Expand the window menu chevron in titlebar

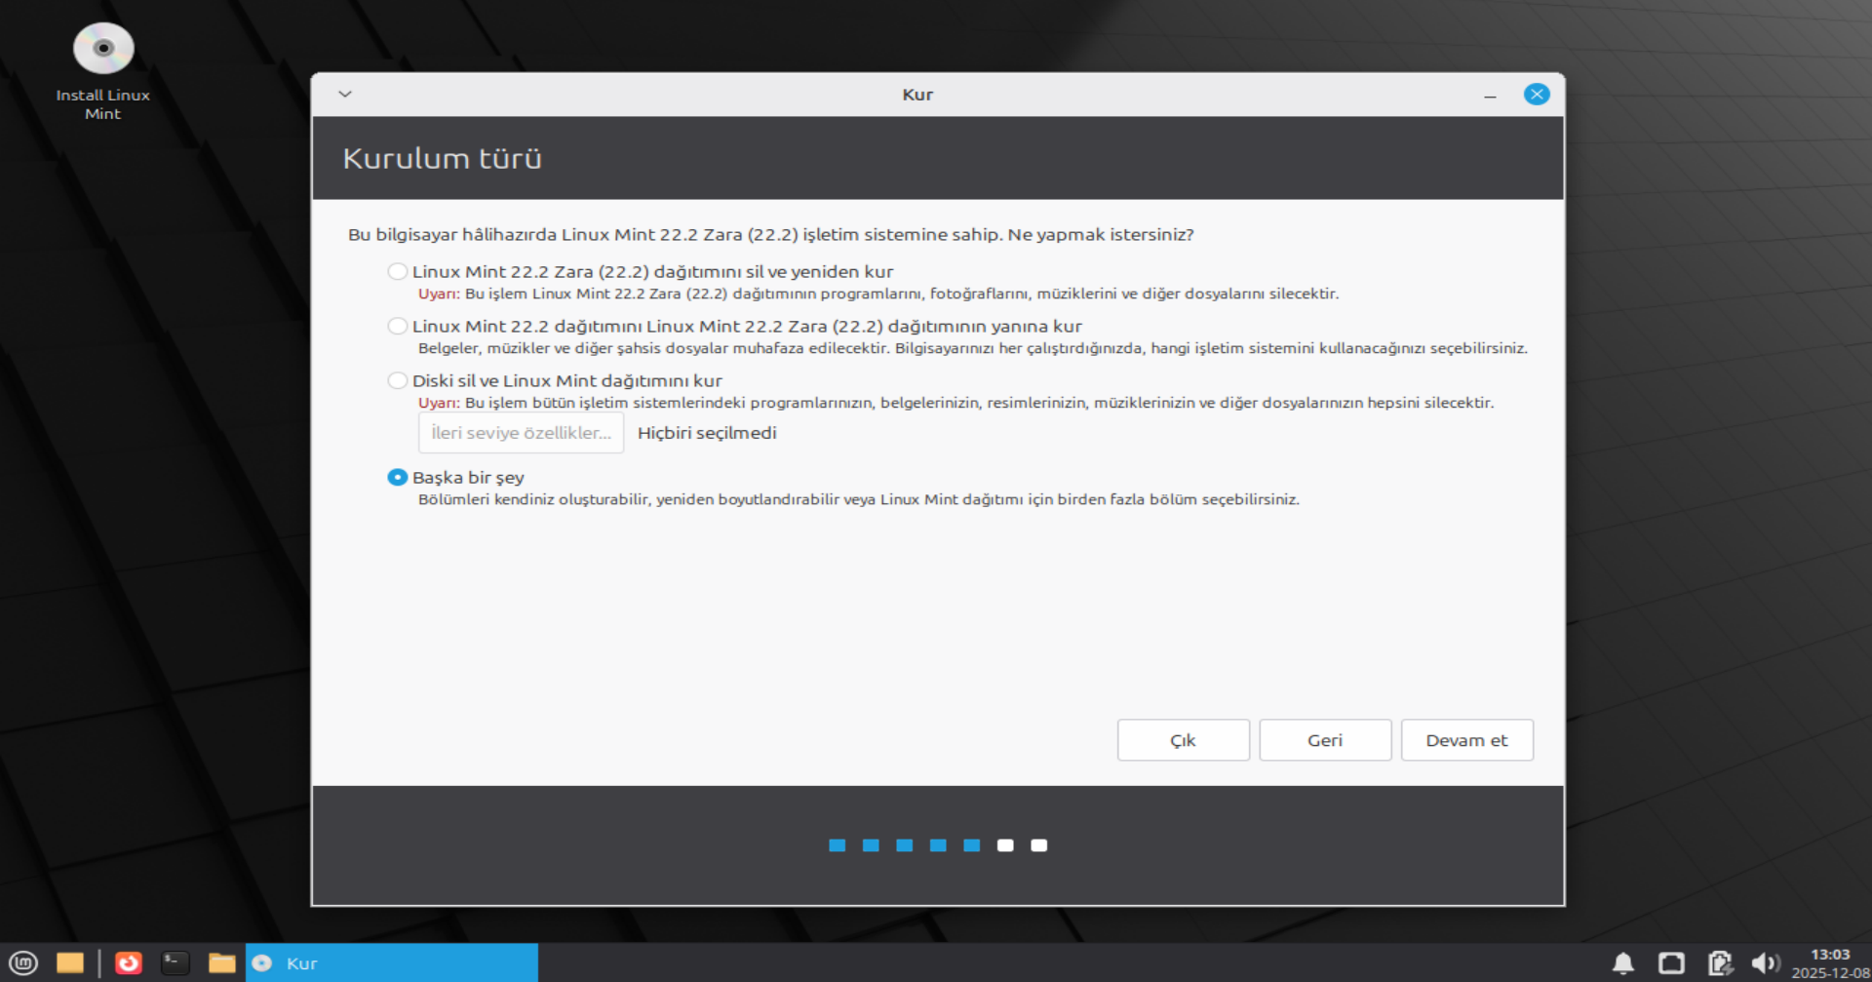point(345,95)
